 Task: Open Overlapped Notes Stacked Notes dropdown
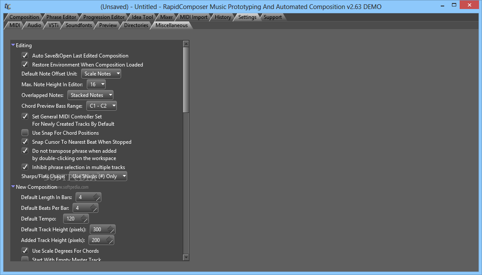[90, 95]
